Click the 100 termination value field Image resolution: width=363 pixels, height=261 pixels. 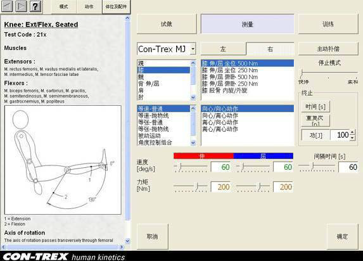[x=340, y=135]
